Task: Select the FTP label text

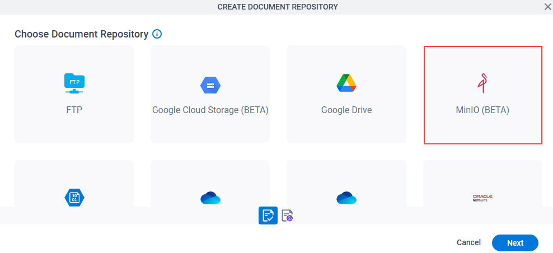Action: coord(74,110)
